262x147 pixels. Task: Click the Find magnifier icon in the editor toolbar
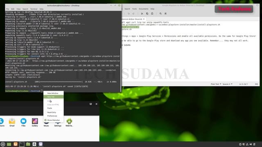coord(160,13)
